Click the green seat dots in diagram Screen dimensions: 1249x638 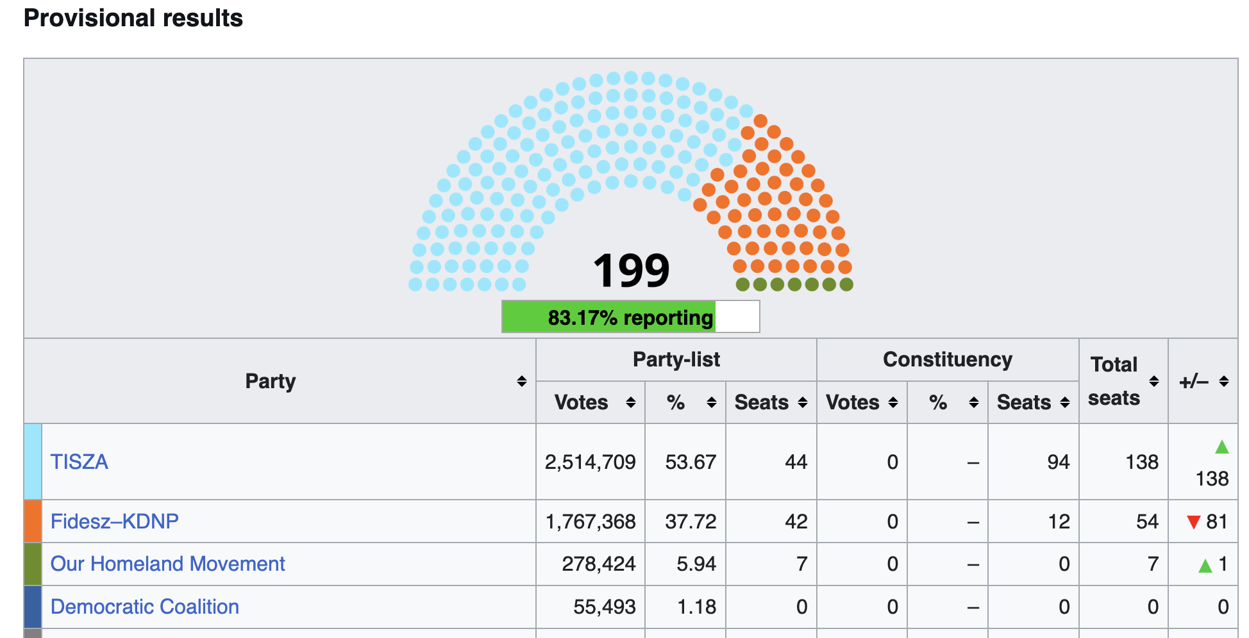(x=794, y=284)
